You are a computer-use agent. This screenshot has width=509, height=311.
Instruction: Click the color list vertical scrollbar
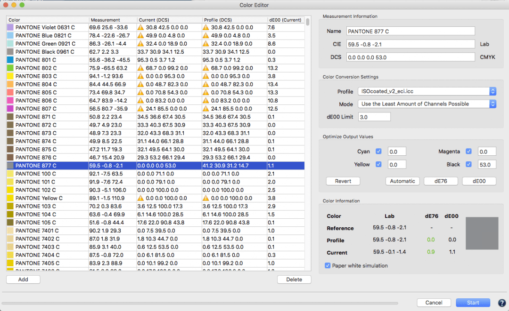click(x=308, y=141)
